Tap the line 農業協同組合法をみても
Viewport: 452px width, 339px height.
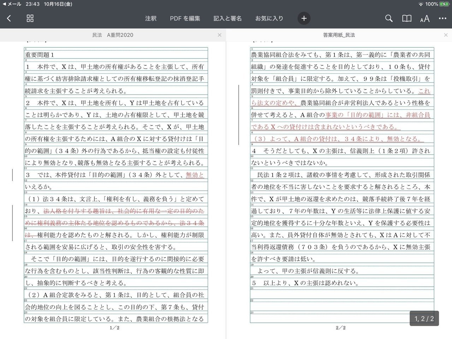pyautogui.click(x=341, y=55)
